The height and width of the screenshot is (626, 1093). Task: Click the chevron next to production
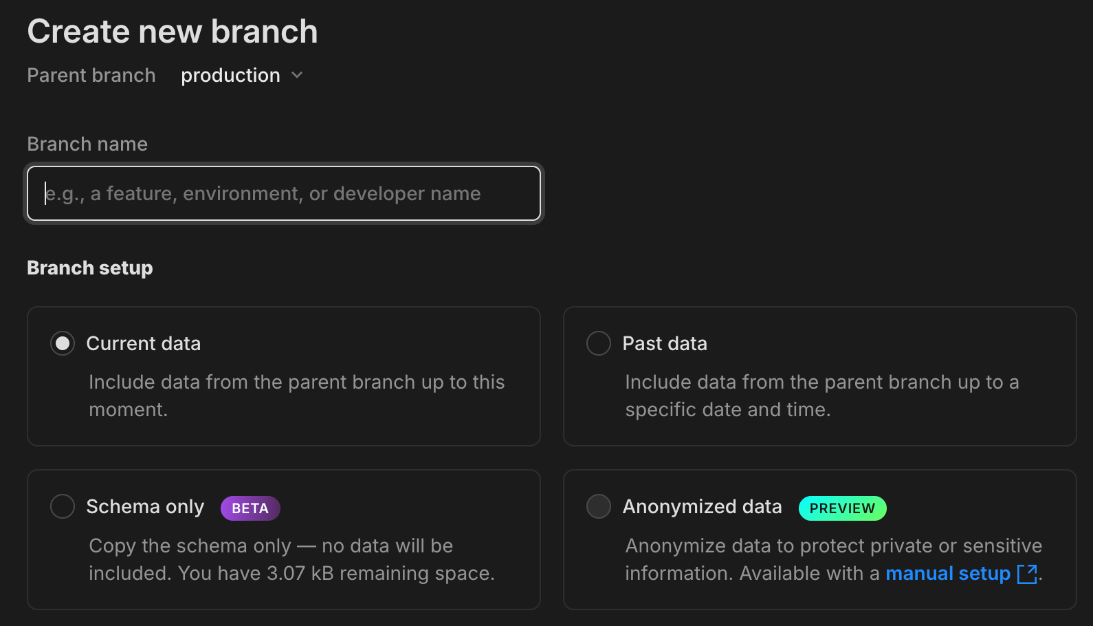297,75
